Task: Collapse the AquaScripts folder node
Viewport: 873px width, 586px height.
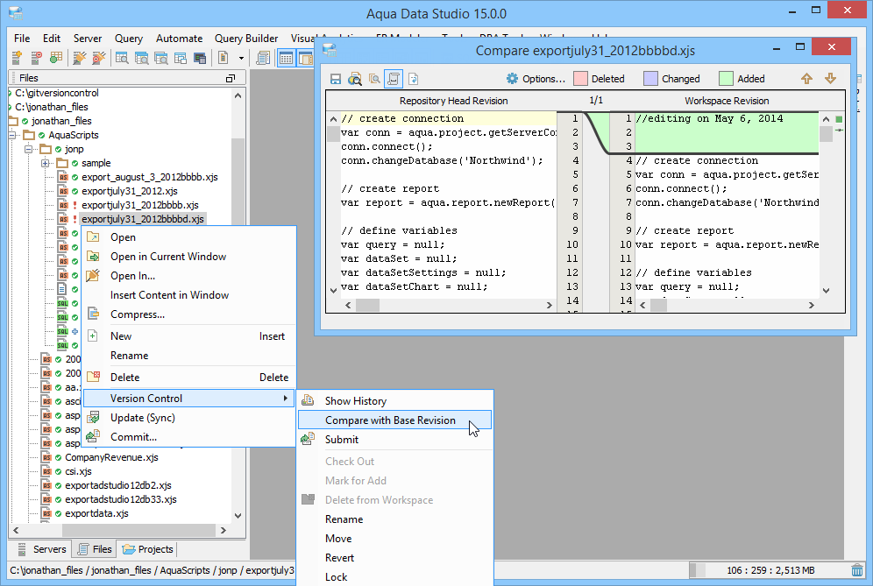Action: point(11,135)
